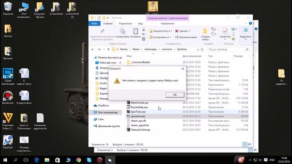Click the ENG language indicator
The width and height of the screenshot is (292, 164).
click(x=272, y=160)
